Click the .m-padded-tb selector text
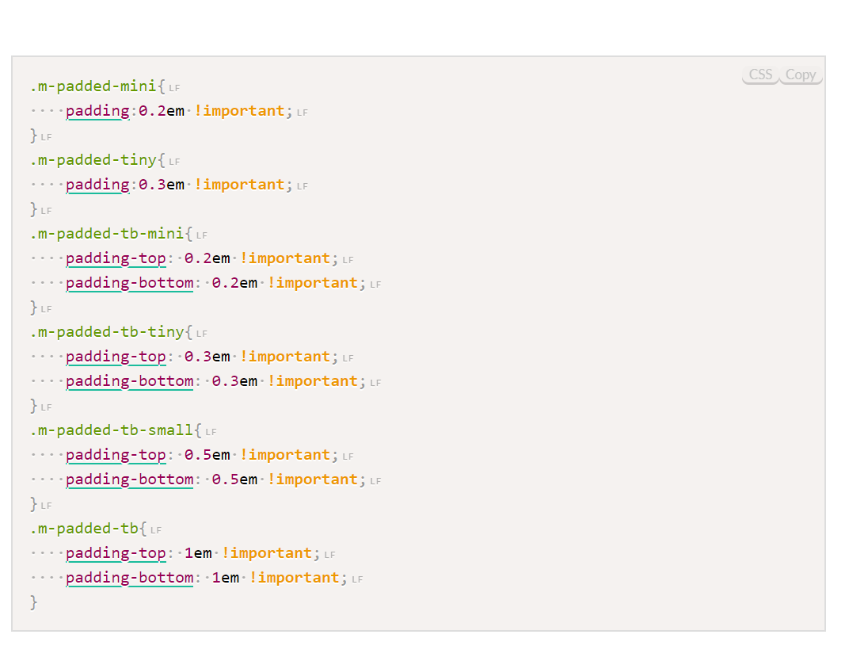The height and width of the screenshot is (661, 868). click(84, 529)
